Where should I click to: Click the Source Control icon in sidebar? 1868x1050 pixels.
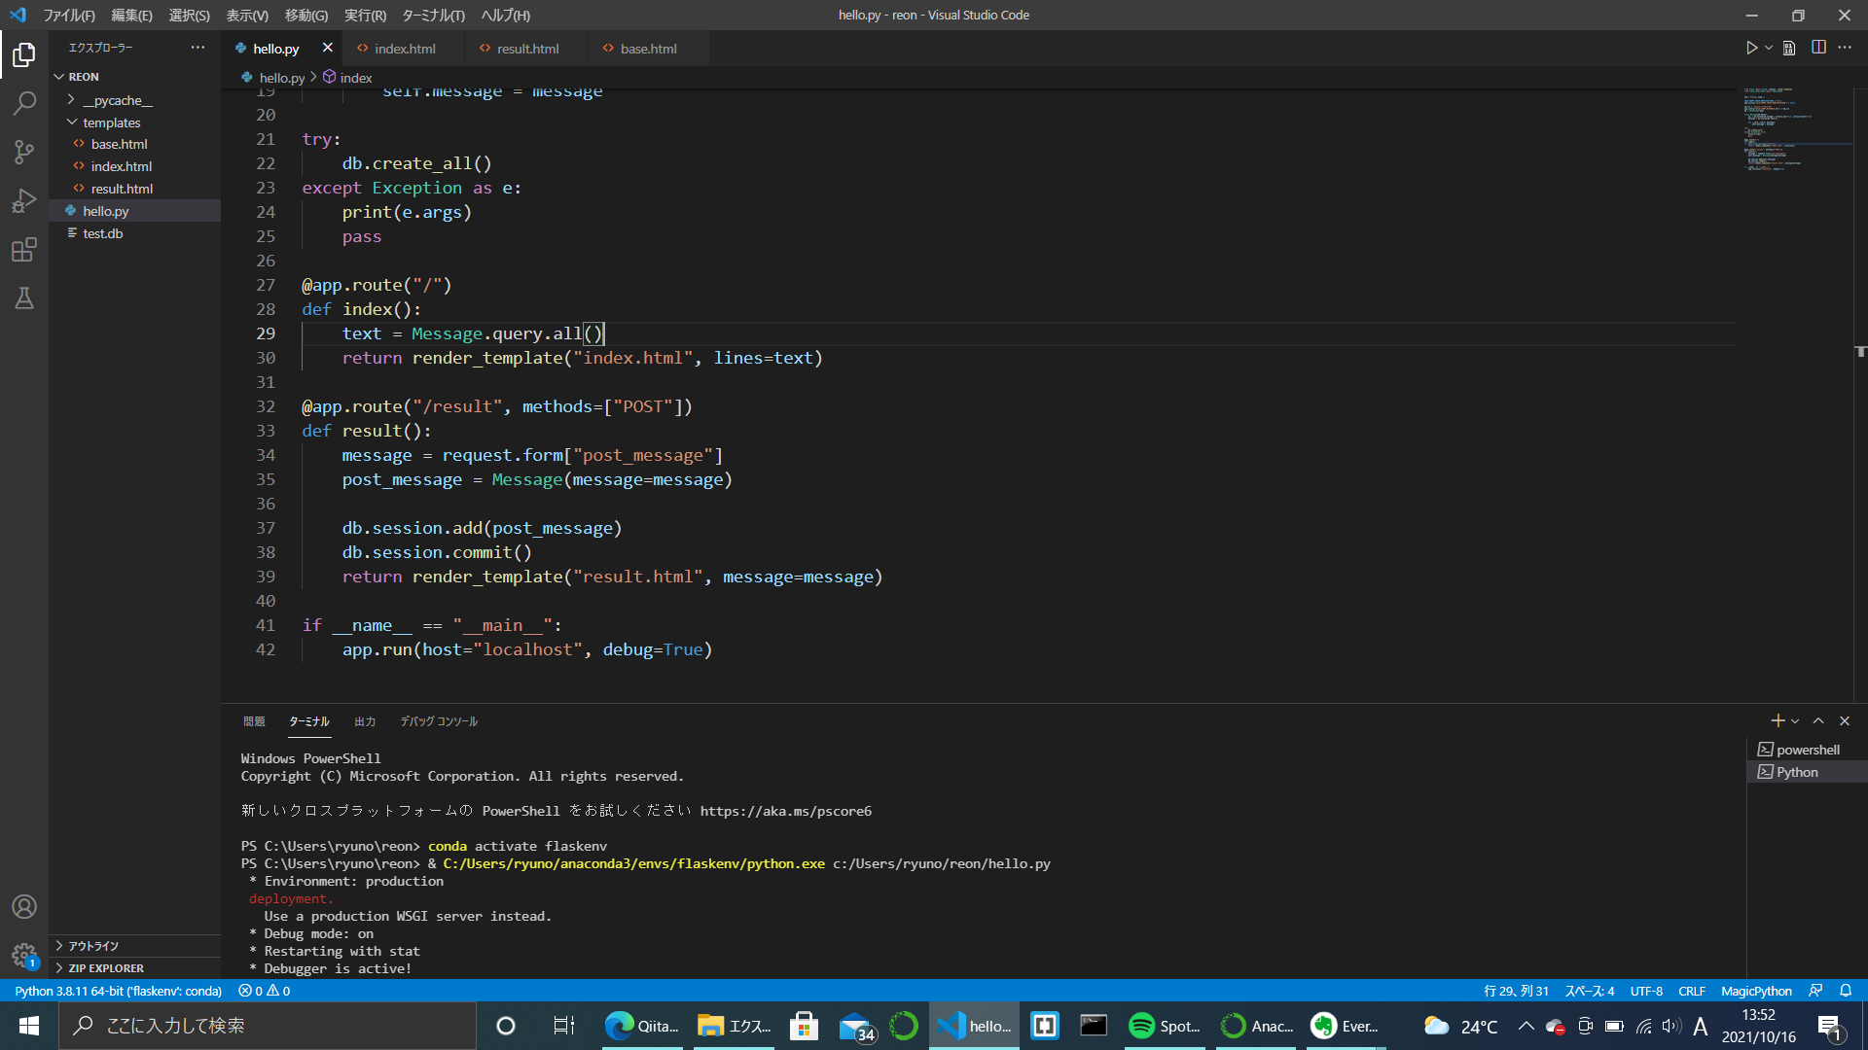coord(23,150)
